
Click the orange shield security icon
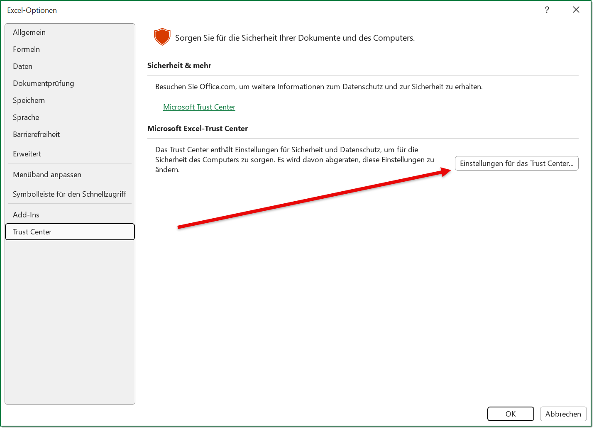coord(162,37)
